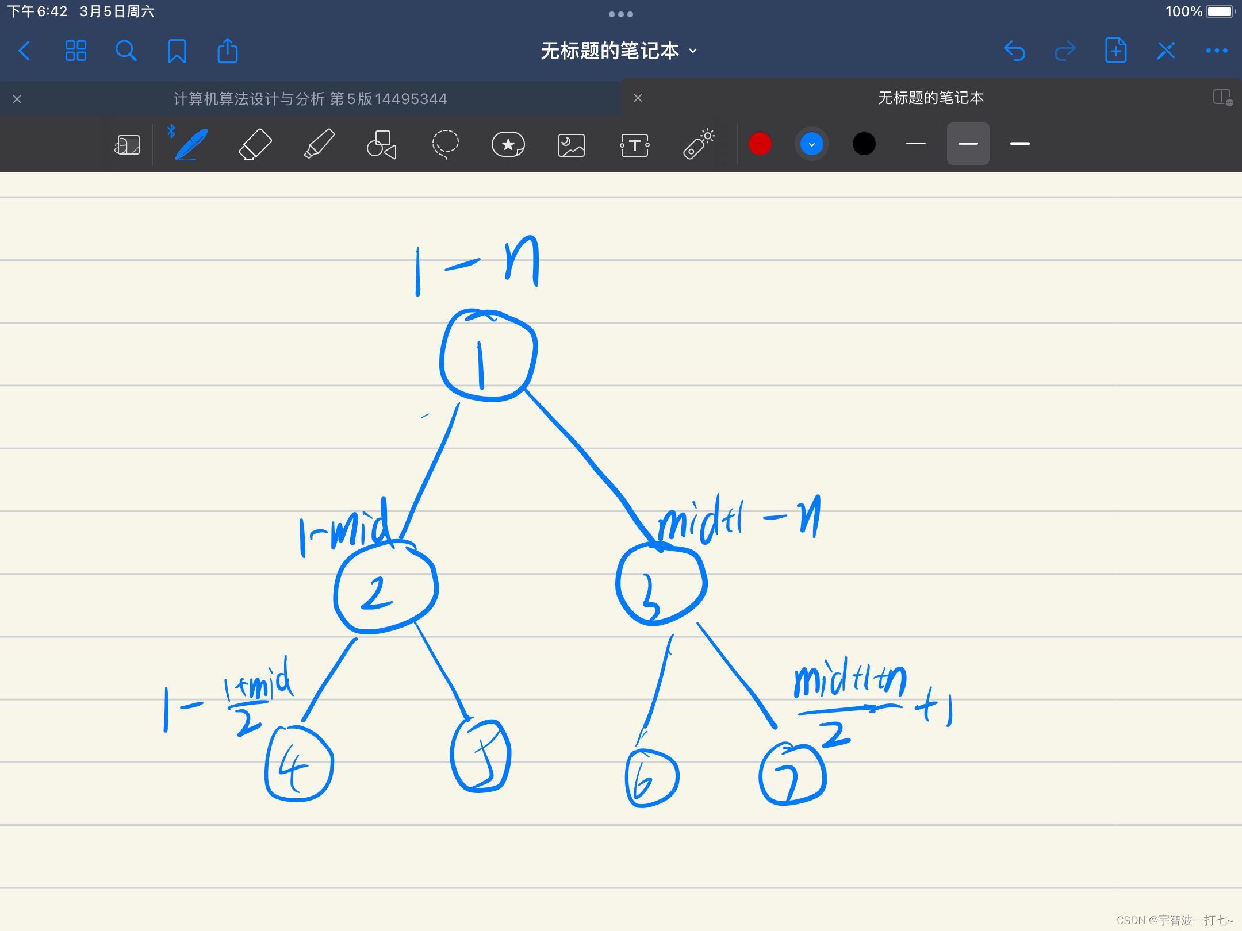Screen dimensions: 1242x931
Task: Switch to the 计算机算法设计与分析 tab
Action: point(310,99)
